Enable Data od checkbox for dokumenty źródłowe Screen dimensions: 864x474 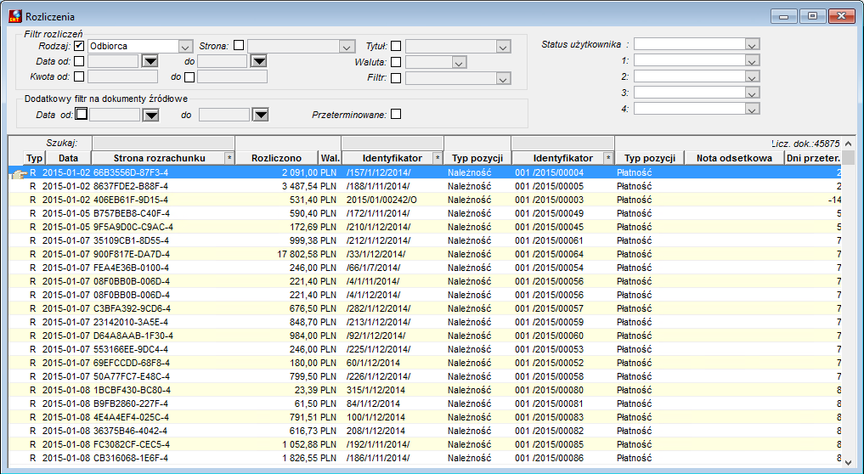81,114
